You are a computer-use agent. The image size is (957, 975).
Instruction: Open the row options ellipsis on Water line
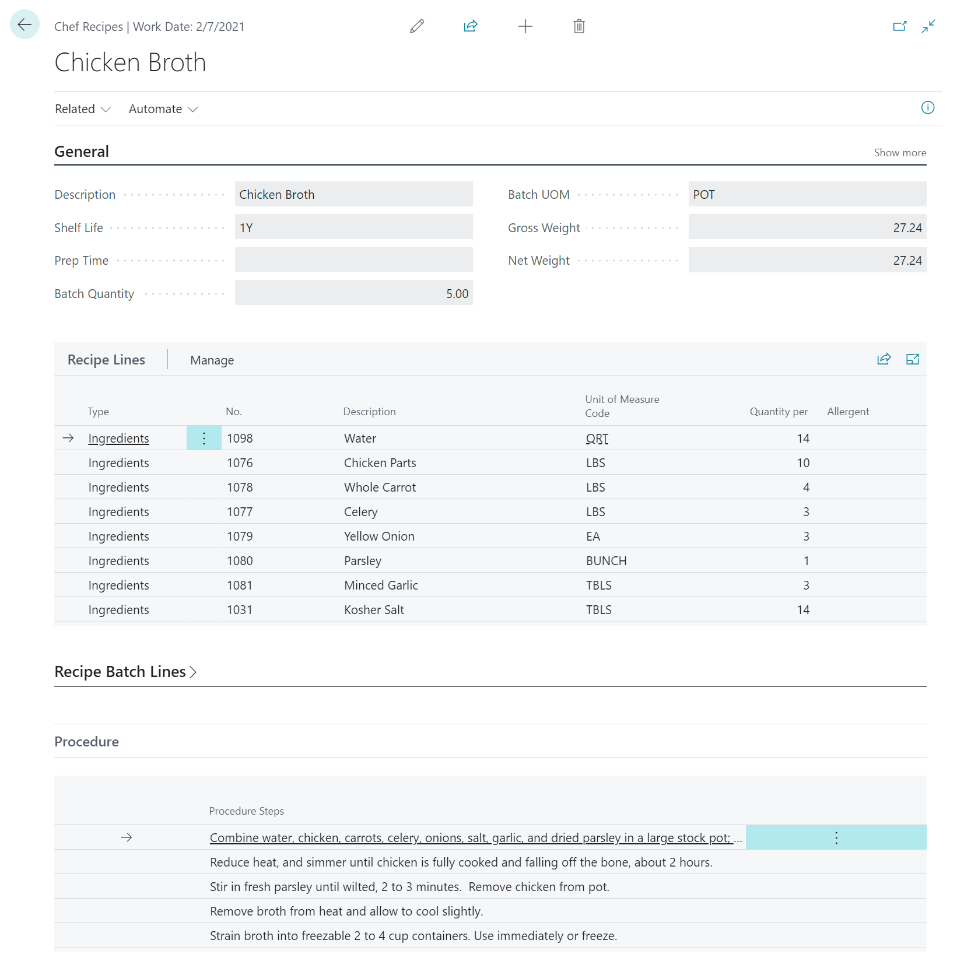203,438
